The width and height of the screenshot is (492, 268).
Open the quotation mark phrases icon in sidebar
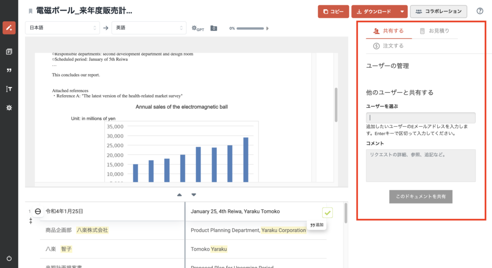(x=9, y=70)
